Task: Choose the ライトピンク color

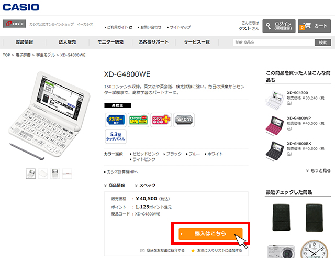Action: click(143, 159)
